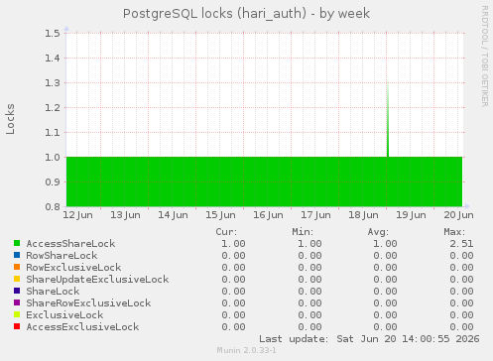Click the RowShareLock Cur value 0.00

pos(233,256)
